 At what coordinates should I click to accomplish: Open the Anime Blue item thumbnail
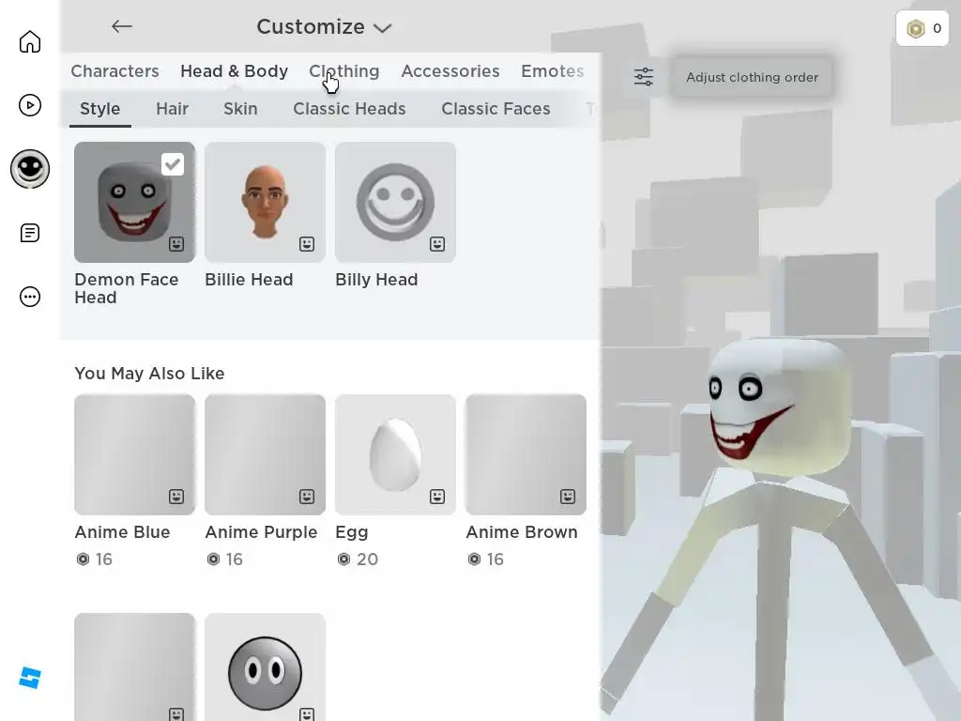pos(135,454)
